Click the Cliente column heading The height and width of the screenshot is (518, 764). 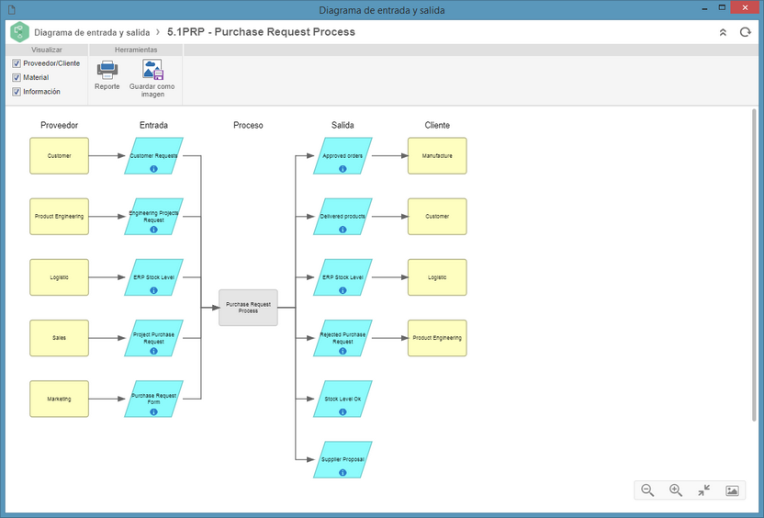pos(437,125)
